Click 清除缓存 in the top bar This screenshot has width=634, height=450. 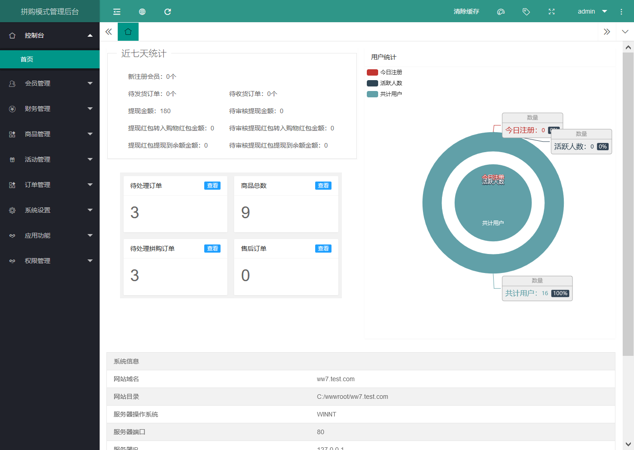(466, 11)
